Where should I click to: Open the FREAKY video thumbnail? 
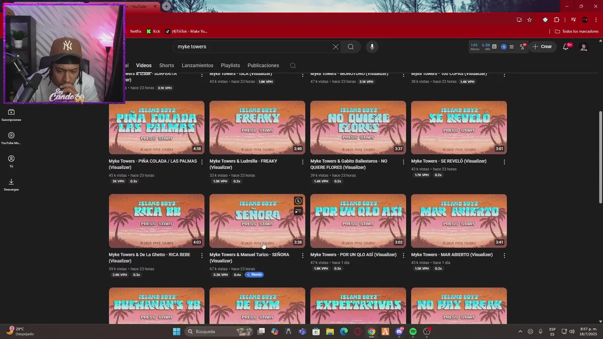pos(257,128)
